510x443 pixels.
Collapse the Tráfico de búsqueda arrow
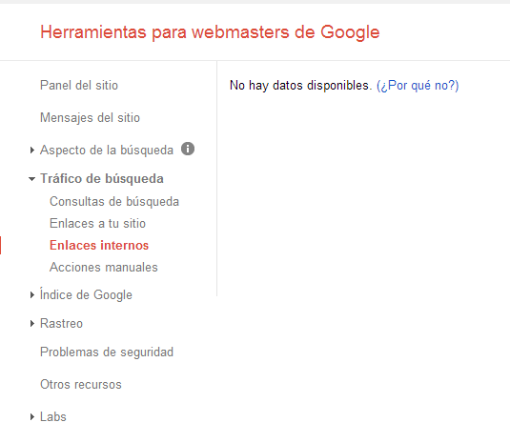[31, 179]
